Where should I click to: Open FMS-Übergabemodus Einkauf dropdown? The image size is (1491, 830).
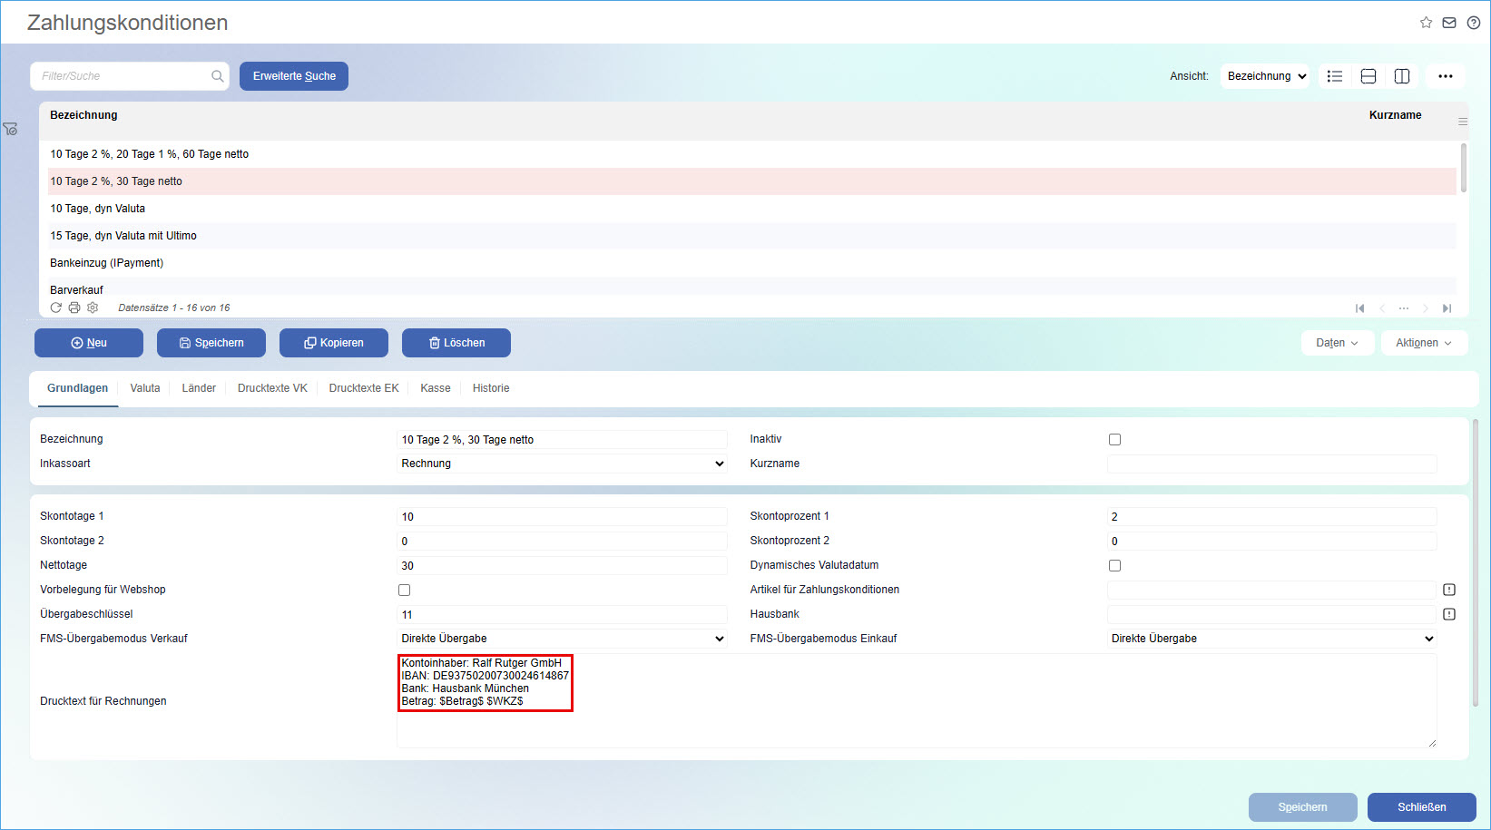[x=1272, y=639]
